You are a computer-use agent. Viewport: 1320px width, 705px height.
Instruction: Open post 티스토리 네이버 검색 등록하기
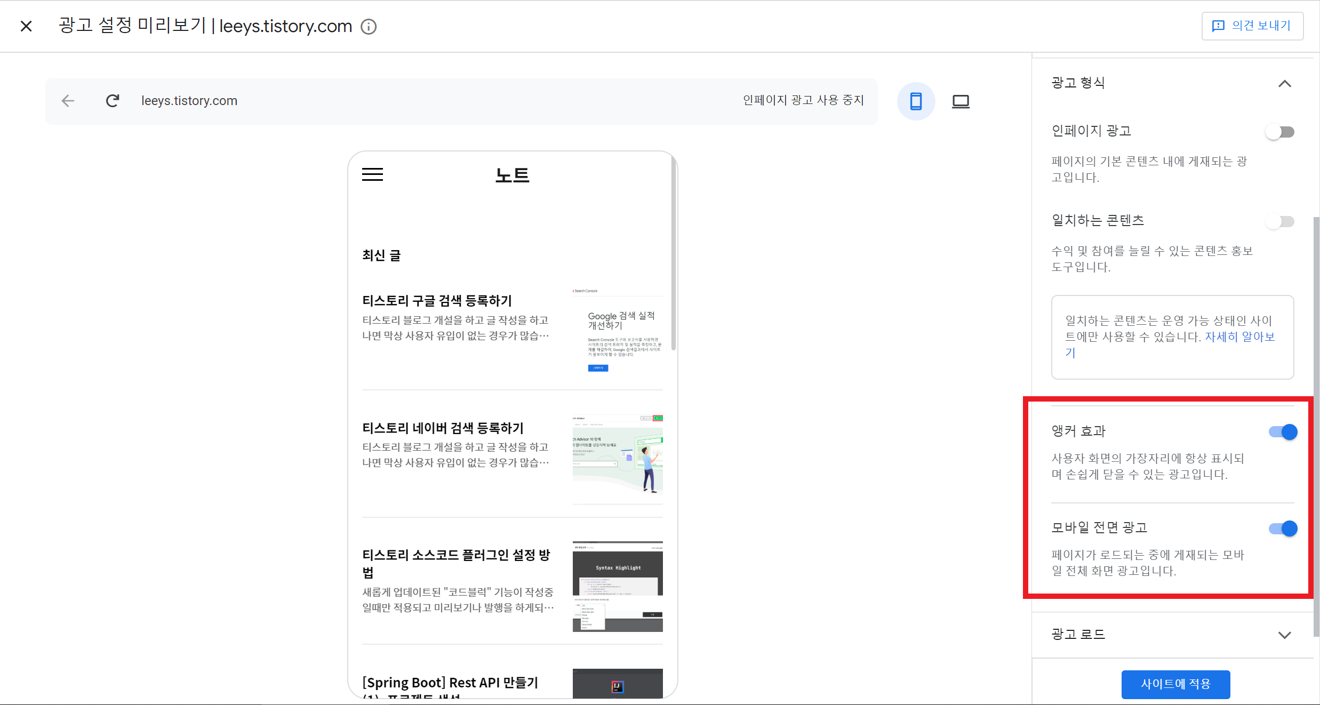coord(443,428)
